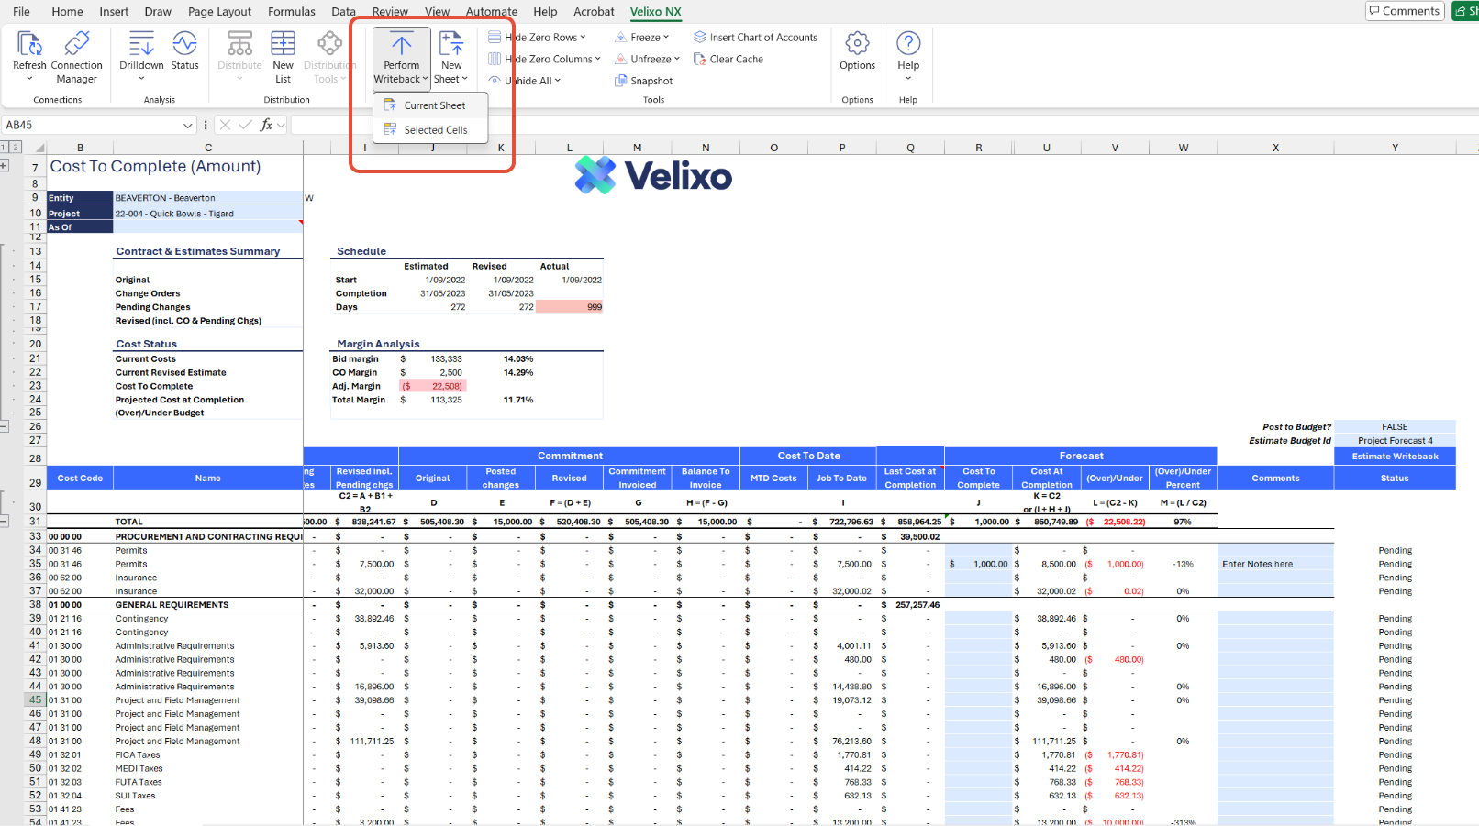Expand the Freeze dropdown
Viewport: 1479px width, 826px height.
(x=666, y=38)
